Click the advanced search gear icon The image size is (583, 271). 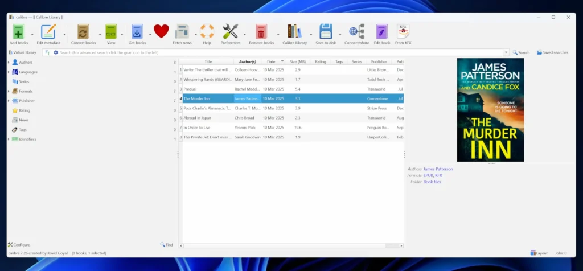(56, 52)
